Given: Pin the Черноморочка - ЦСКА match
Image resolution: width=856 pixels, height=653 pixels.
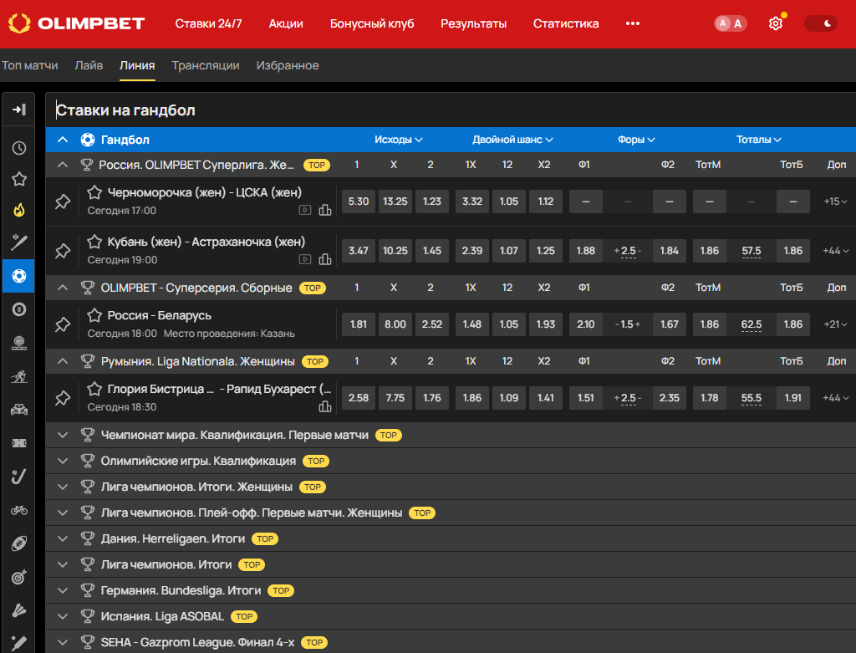Looking at the screenshot, I should pyautogui.click(x=63, y=202).
